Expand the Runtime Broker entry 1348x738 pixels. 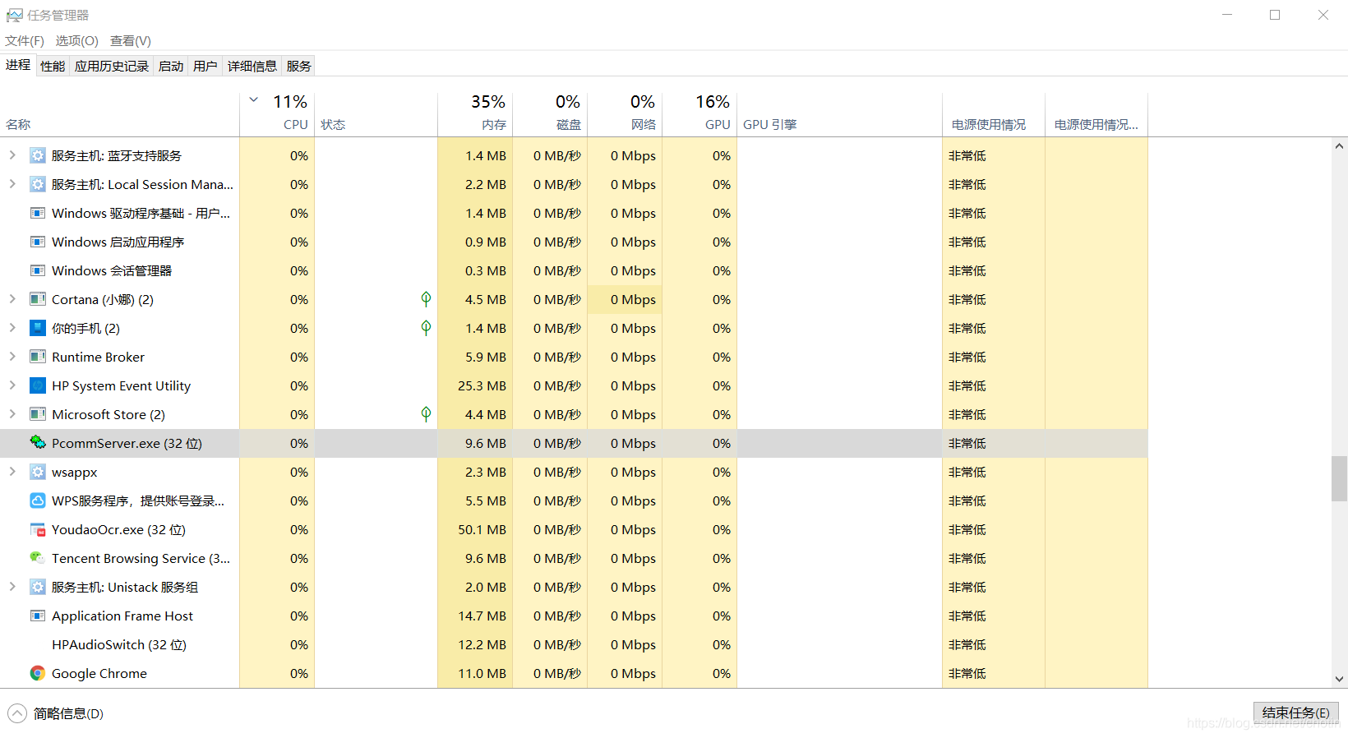(x=12, y=356)
